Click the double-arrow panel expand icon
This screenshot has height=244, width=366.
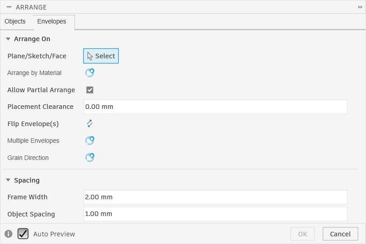[x=360, y=7]
